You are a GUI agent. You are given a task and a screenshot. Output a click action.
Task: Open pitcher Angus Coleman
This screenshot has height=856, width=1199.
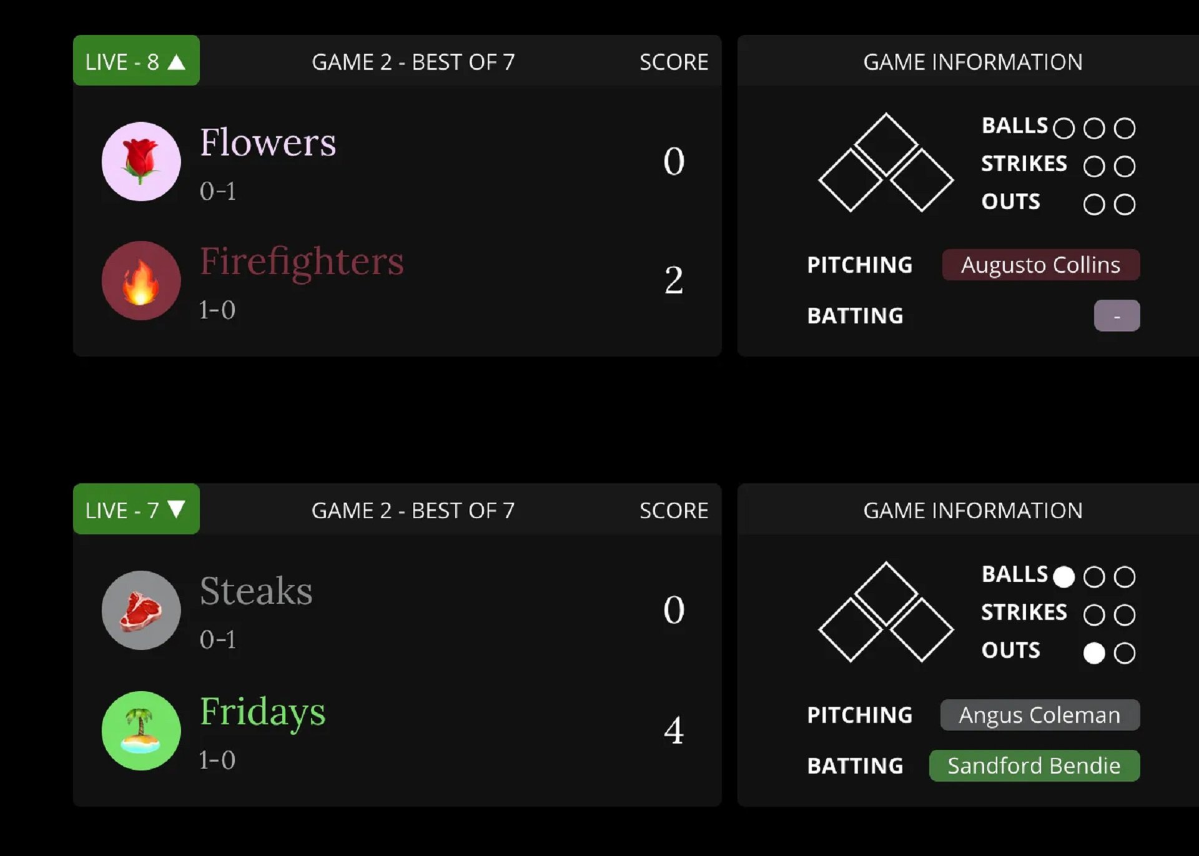[x=1040, y=715]
